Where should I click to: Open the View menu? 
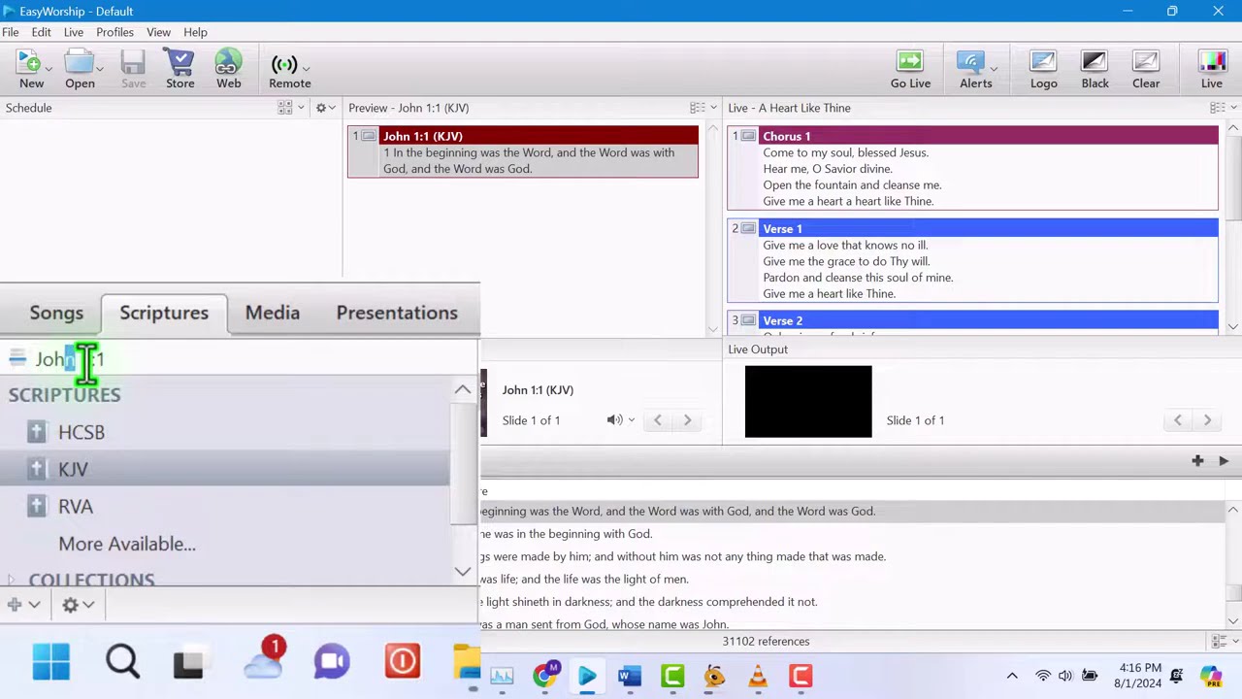pyautogui.click(x=158, y=32)
